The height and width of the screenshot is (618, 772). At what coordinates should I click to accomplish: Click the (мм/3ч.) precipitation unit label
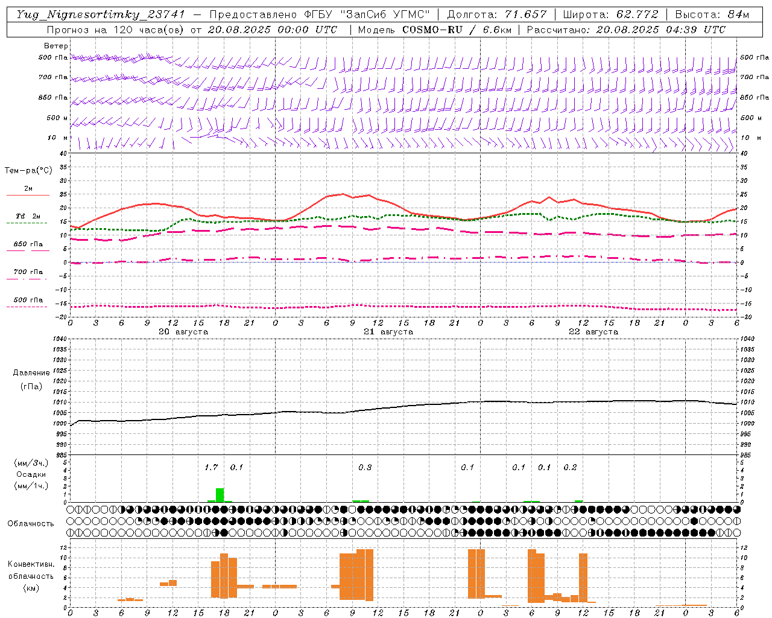coord(31,463)
